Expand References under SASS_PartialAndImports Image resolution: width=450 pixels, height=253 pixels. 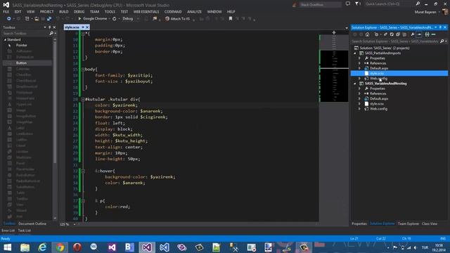[359, 63]
